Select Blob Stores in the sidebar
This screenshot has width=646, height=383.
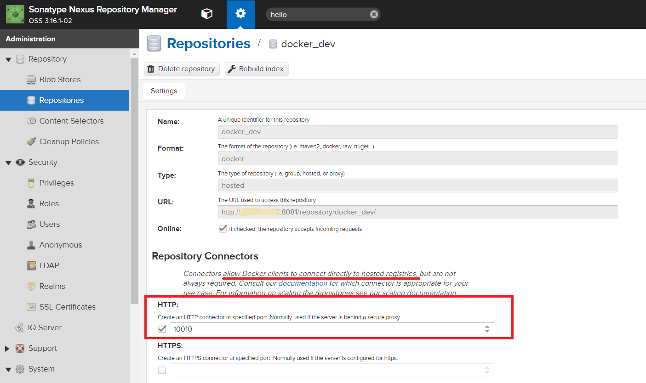[x=60, y=79]
